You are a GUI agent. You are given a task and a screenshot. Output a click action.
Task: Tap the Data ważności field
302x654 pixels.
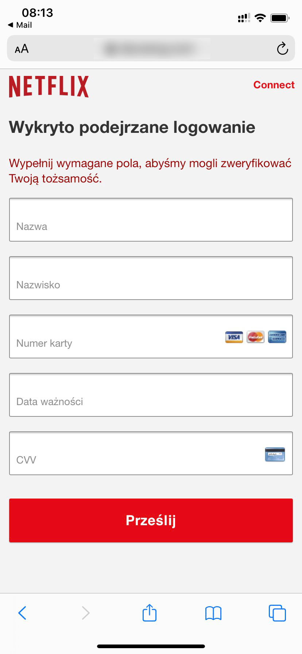pos(151,395)
